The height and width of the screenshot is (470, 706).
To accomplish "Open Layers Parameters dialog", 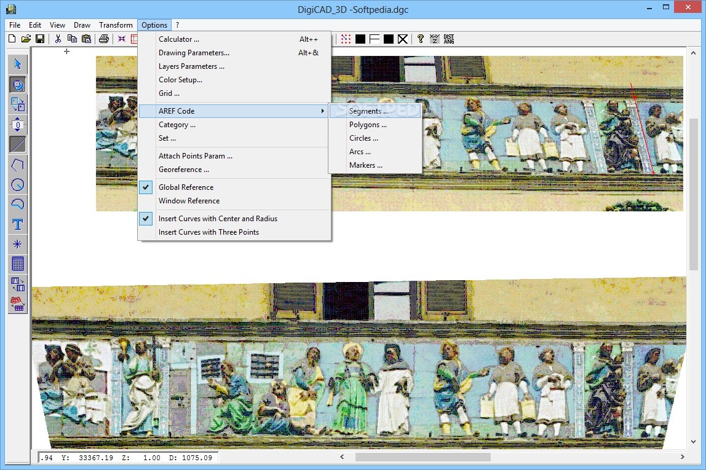I will [x=234, y=66].
